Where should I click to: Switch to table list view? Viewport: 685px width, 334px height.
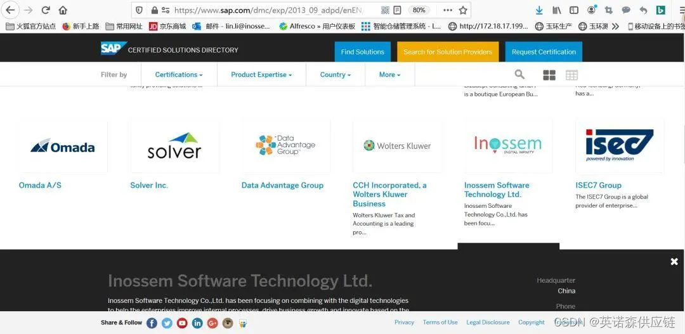coord(571,75)
